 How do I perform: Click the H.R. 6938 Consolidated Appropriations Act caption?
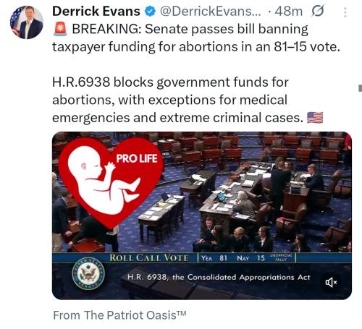[219, 278]
